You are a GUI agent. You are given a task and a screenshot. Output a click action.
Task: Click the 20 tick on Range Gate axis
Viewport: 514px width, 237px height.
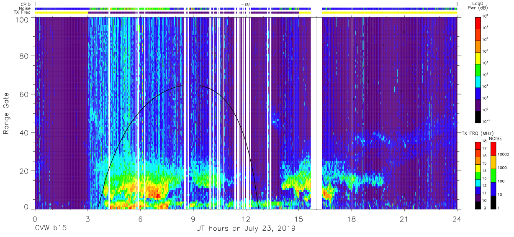tap(24, 171)
